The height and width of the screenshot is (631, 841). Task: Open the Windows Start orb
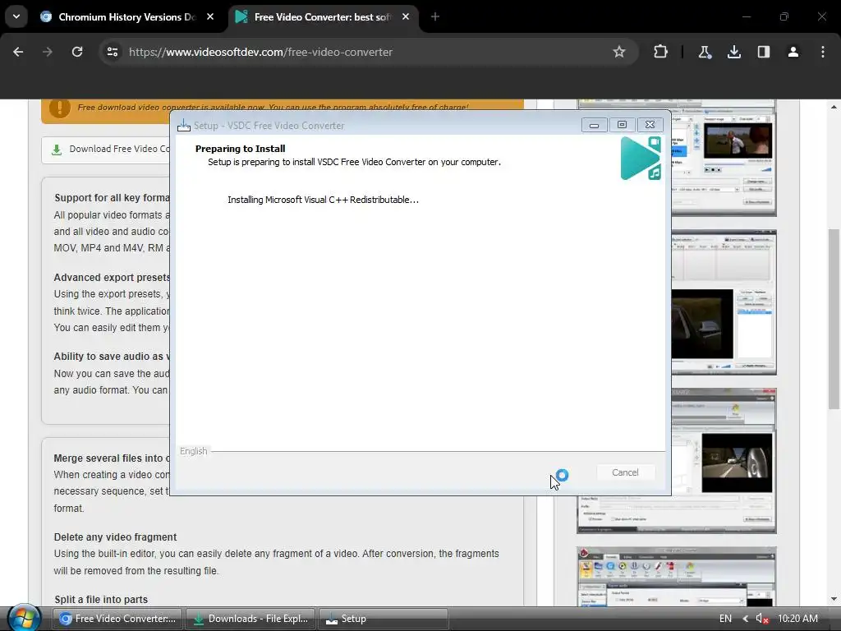point(23,618)
